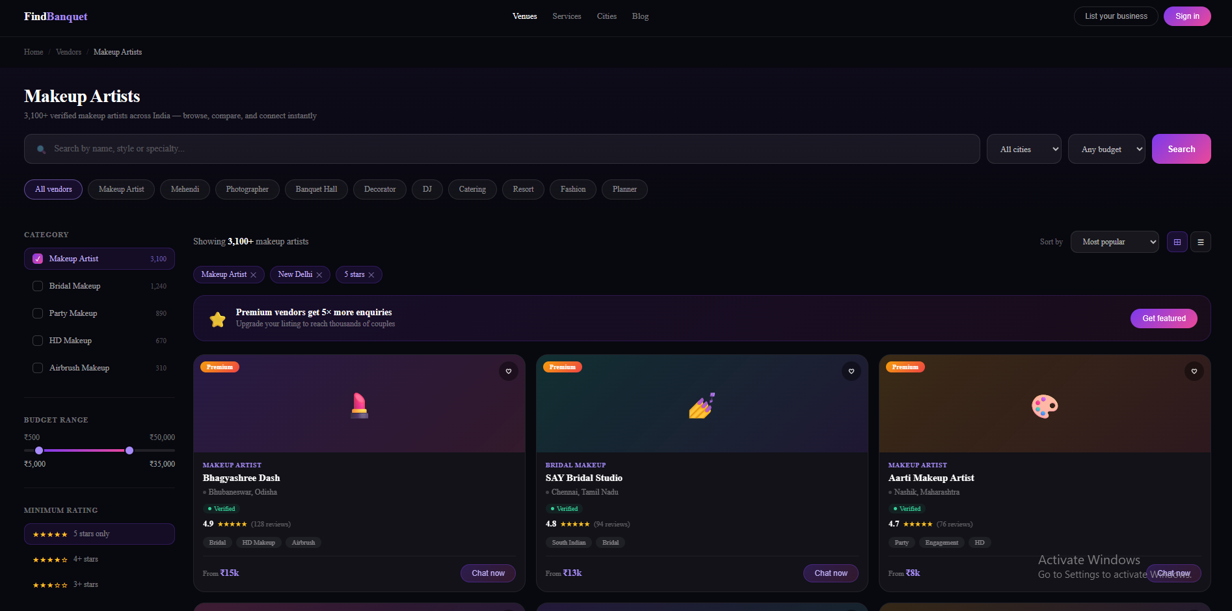Viewport: 1232px width, 611px height.
Task: Enable the Airbrush Makeup checkbox
Action: pyautogui.click(x=38, y=368)
